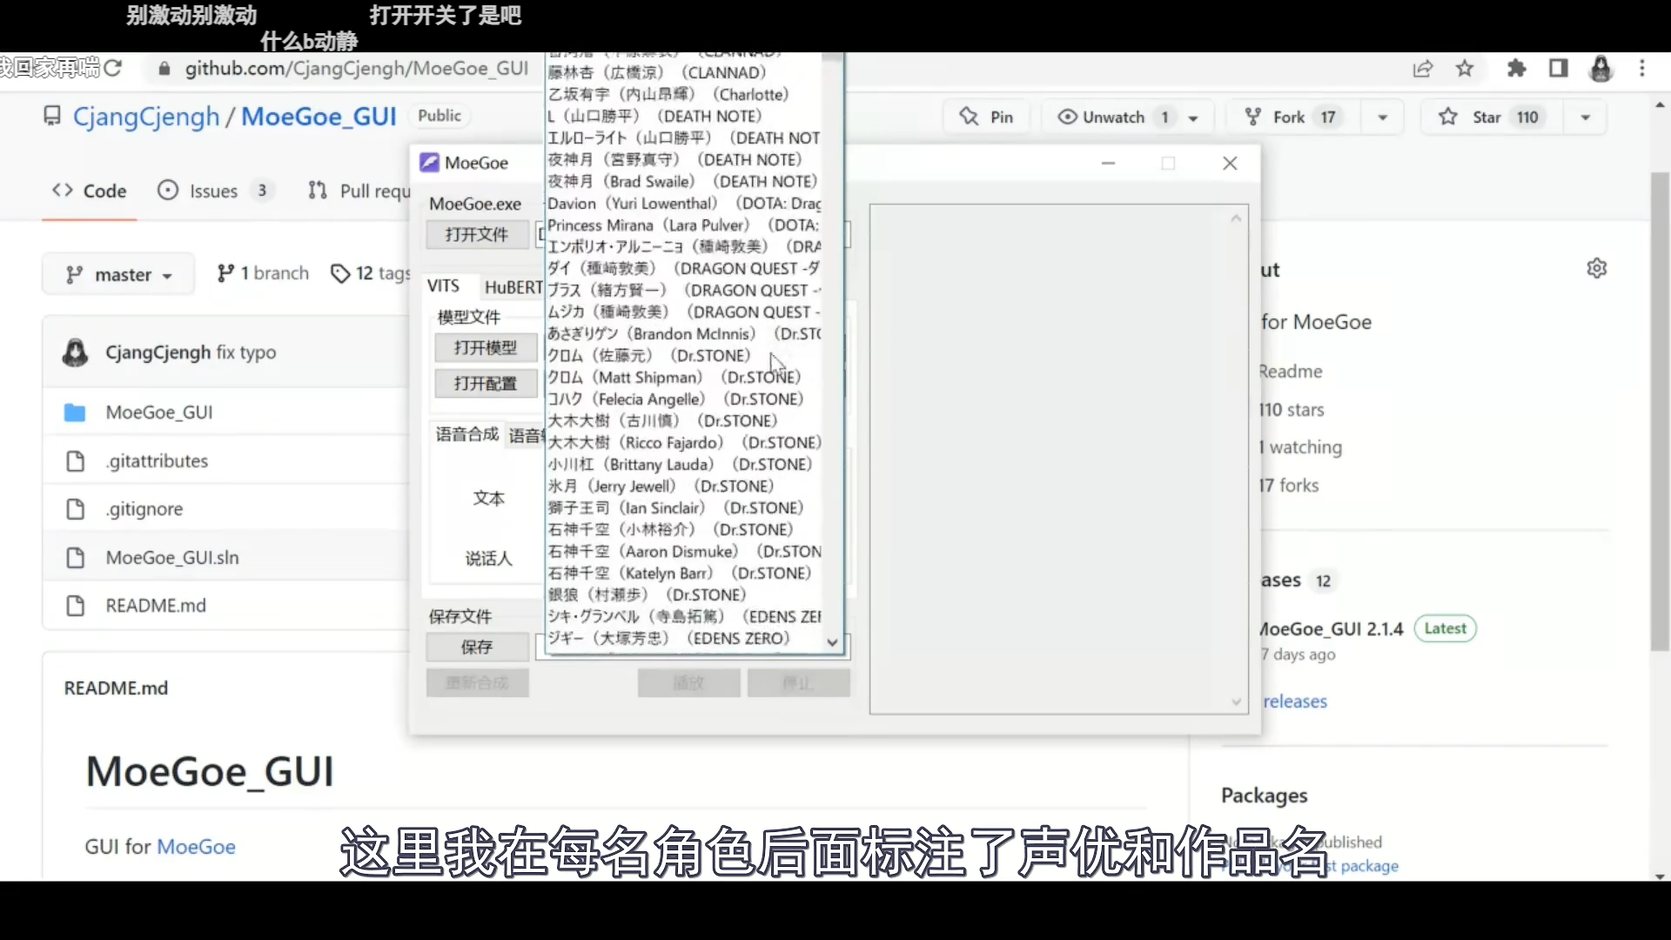Click the 打开模型 button

(485, 348)
